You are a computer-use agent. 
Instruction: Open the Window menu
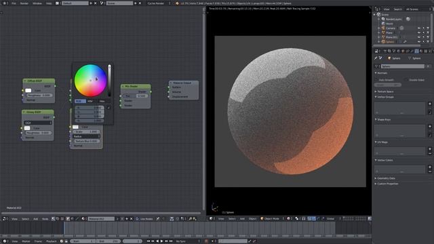coord(37,3)
